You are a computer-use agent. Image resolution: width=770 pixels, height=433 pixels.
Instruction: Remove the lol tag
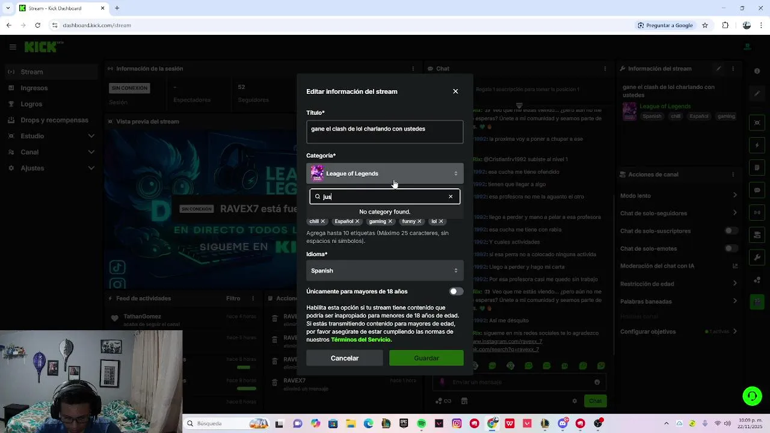[x=441, y=221]
